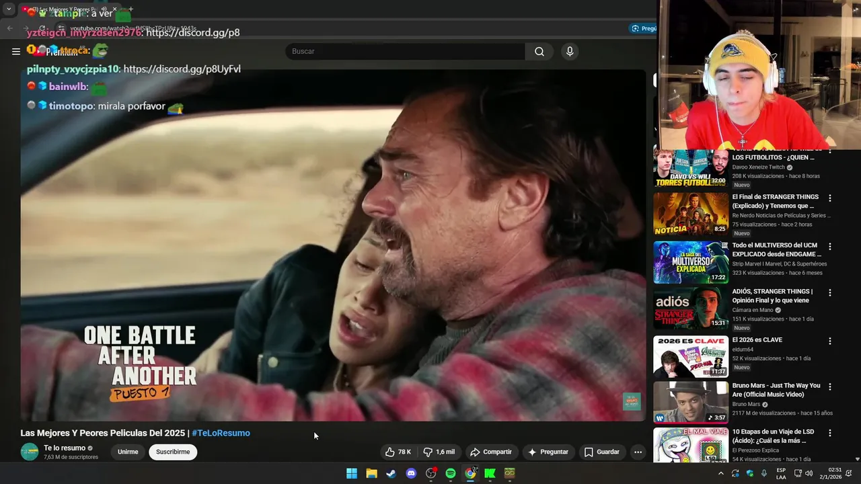Screen dimensions: 861x484
Task: Click the video title Las Mejores Y Peores Peliculas
Action: 104,433
